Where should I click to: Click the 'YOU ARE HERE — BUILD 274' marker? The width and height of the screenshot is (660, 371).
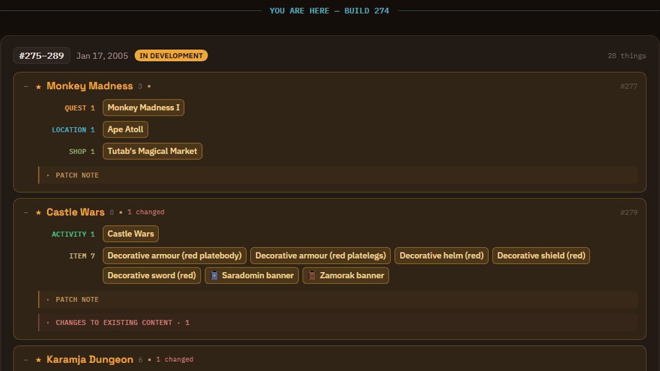[x=329, y=11]
